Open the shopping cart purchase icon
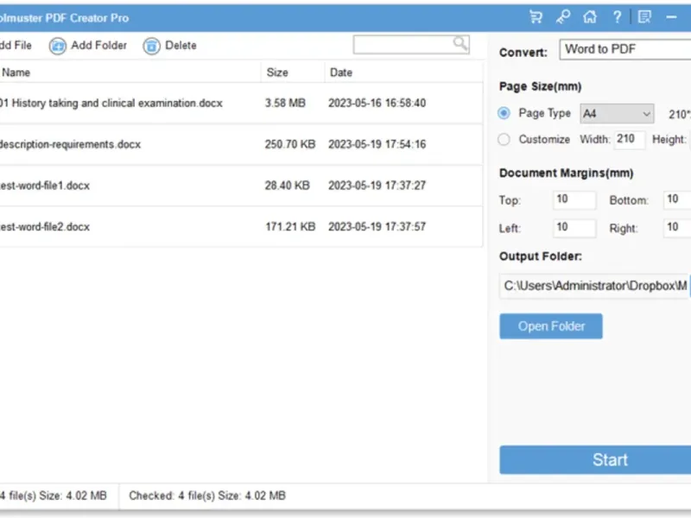The height and width of the screenshot is (518, 691). [x=536, y=17]
